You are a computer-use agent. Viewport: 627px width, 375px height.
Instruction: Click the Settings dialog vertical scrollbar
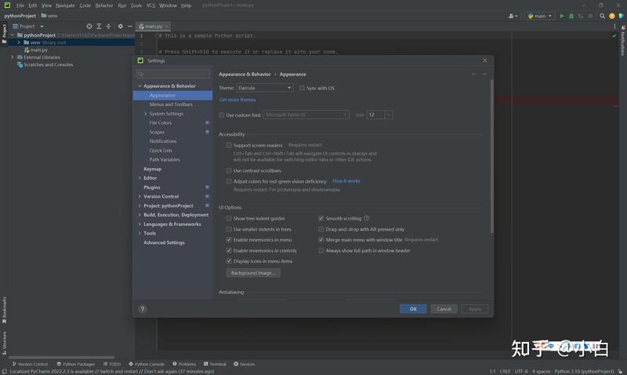click(491, 156)
